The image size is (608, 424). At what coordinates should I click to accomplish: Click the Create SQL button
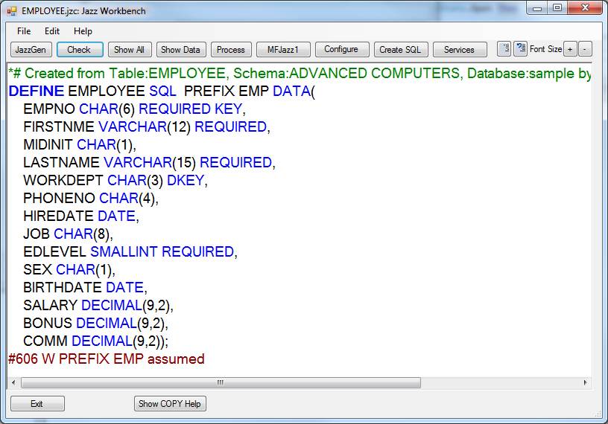pyautogui.click(x=401, y=50)
